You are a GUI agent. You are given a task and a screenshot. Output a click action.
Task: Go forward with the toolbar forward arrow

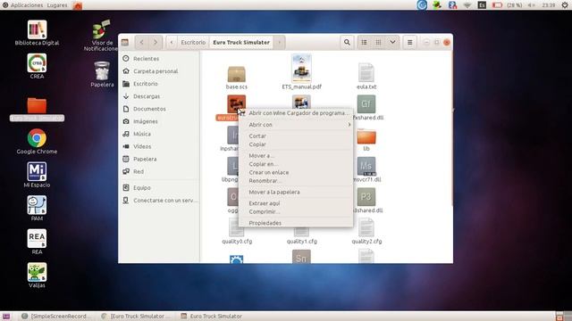pos(156,42)
